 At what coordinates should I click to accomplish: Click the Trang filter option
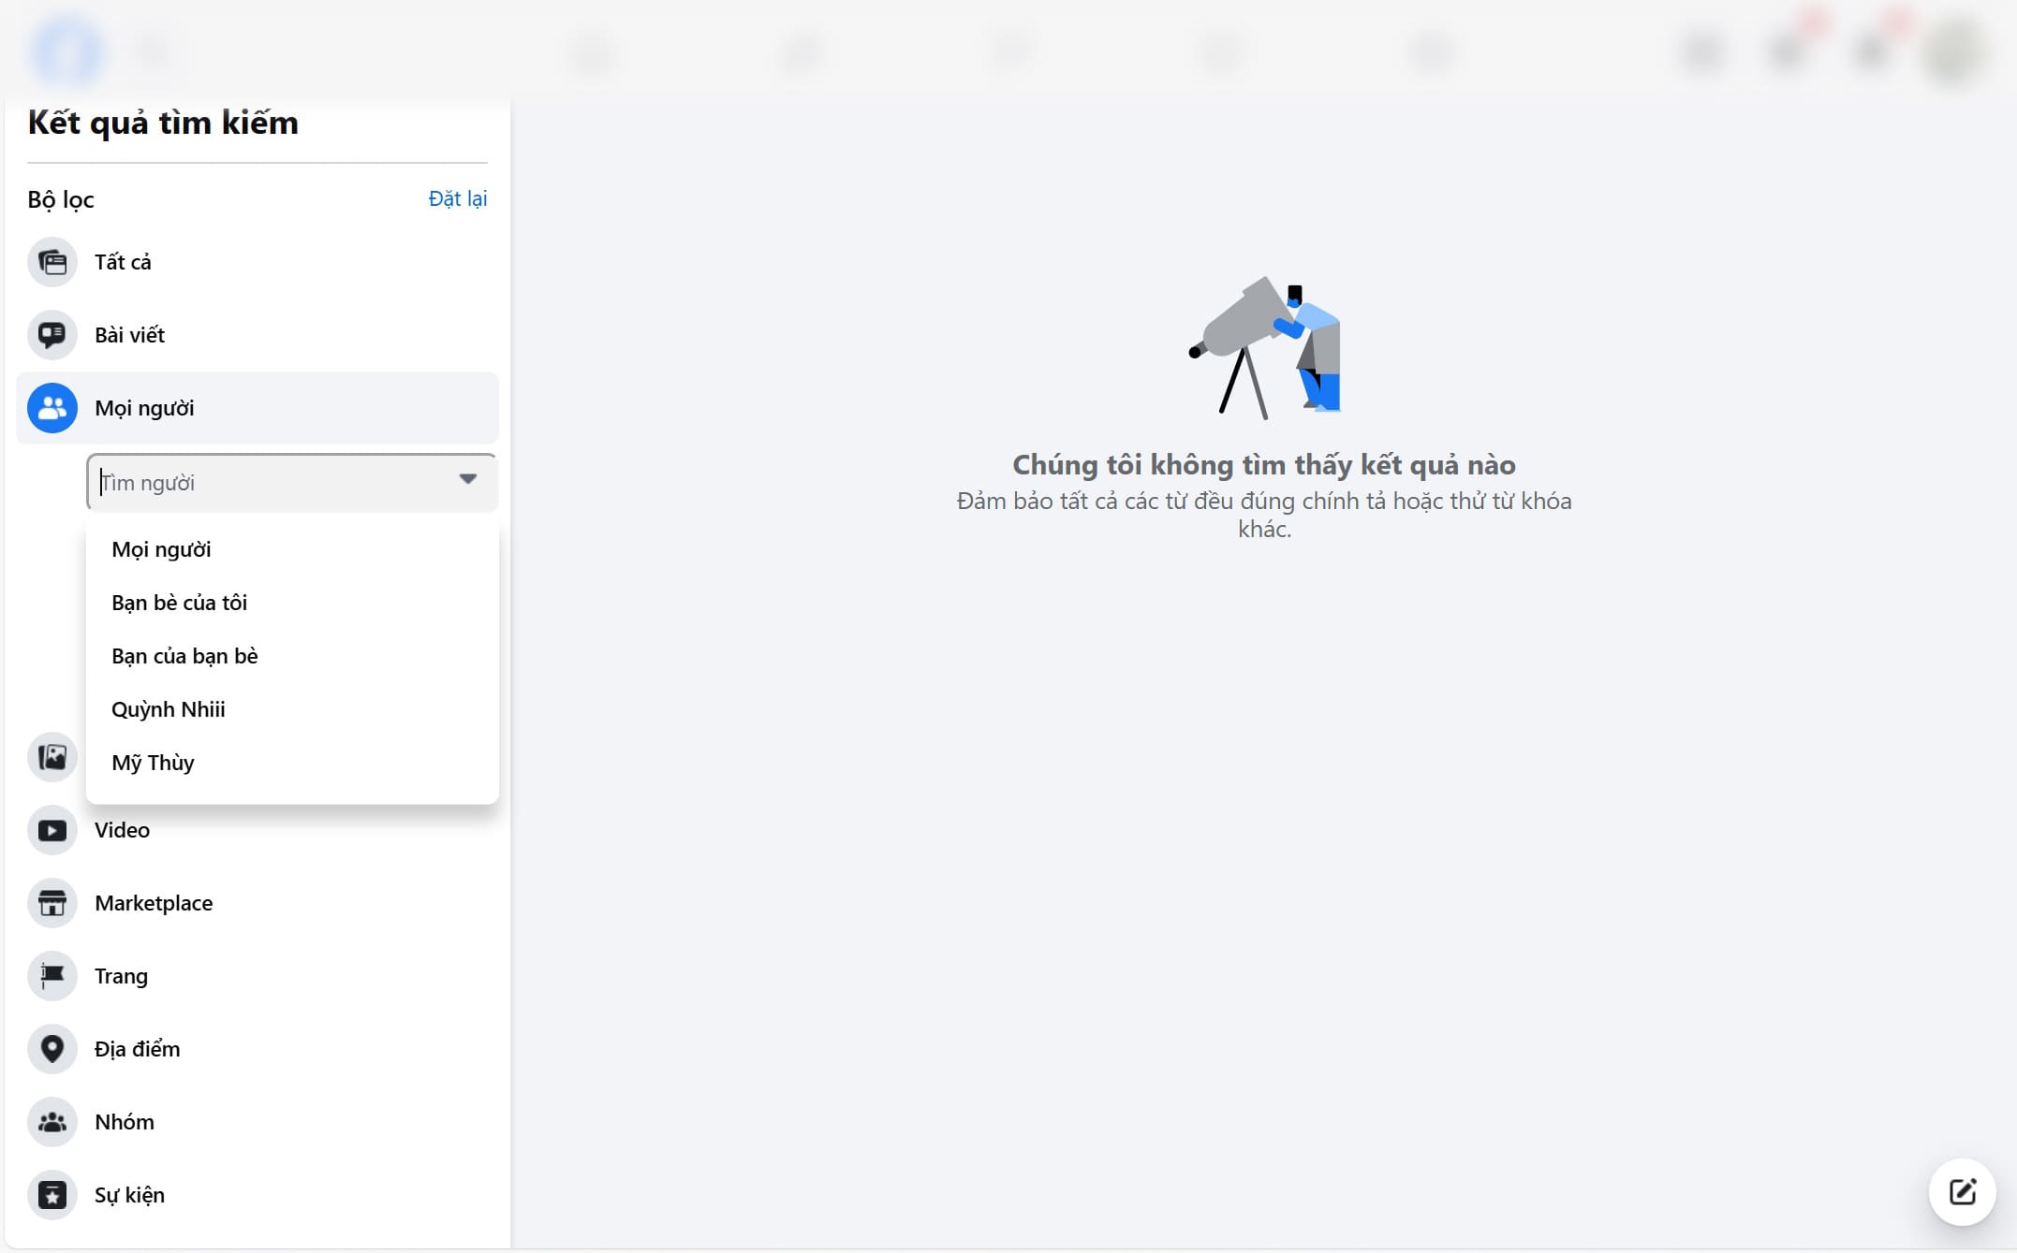(122, 976)
